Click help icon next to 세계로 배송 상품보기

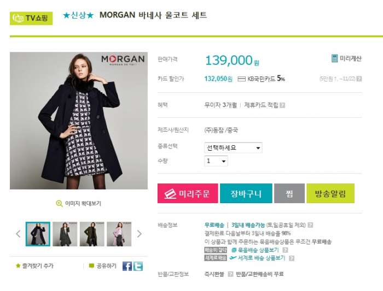click(292, 258)
